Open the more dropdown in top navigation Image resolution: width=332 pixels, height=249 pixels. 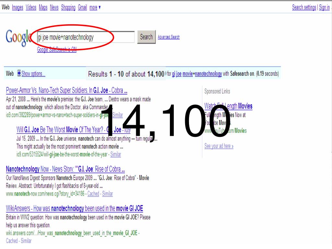(x=95, y=7)
